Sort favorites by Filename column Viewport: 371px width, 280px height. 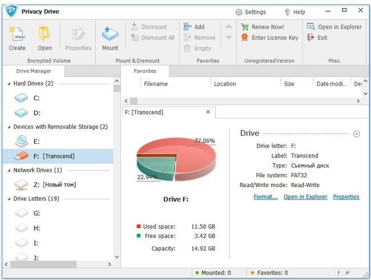point(175,84)
